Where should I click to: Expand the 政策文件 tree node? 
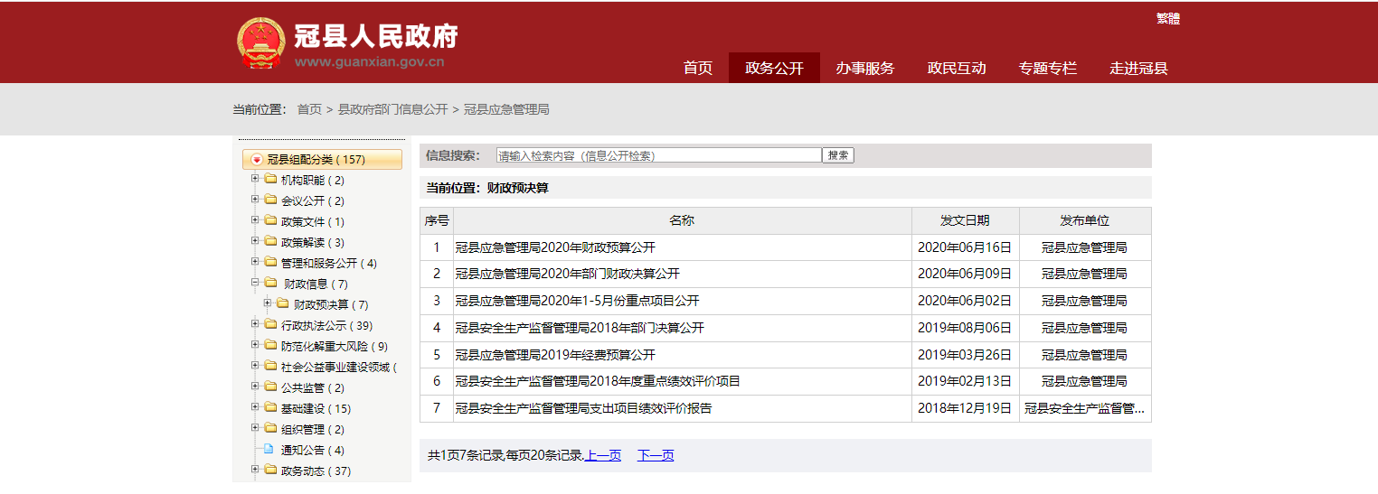click(x=255, y=220)
